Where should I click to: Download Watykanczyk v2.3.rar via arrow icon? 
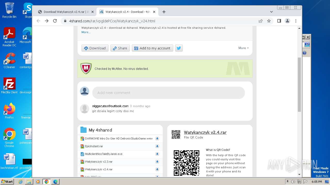[157, 162]
